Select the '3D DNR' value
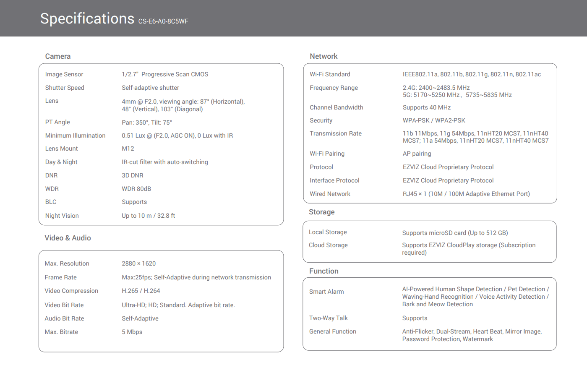 (133, 175)
